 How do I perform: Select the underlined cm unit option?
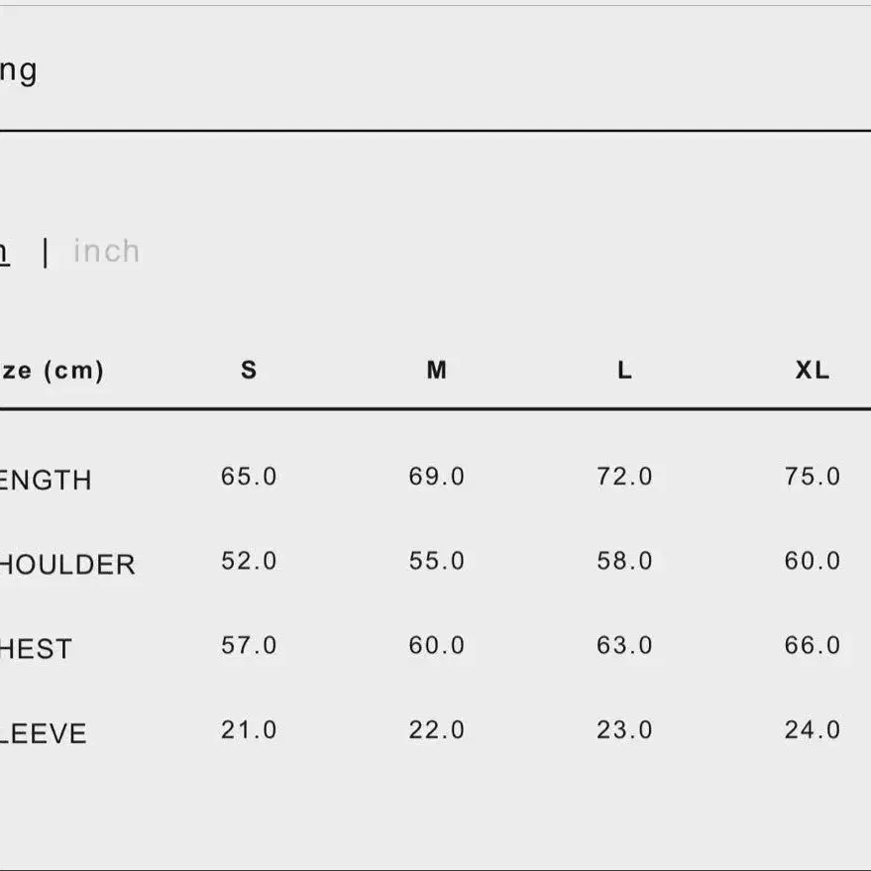point(4,252)
